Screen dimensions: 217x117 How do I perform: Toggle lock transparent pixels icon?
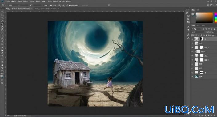pyautogui.click(x=196, y=35)
